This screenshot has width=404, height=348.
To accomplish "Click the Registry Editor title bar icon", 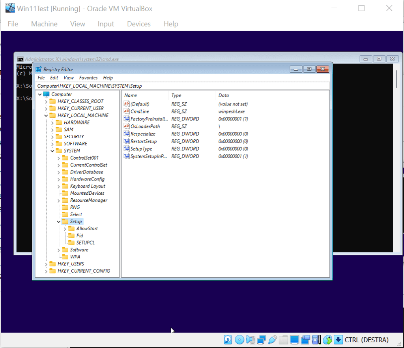I will point(38,70).
